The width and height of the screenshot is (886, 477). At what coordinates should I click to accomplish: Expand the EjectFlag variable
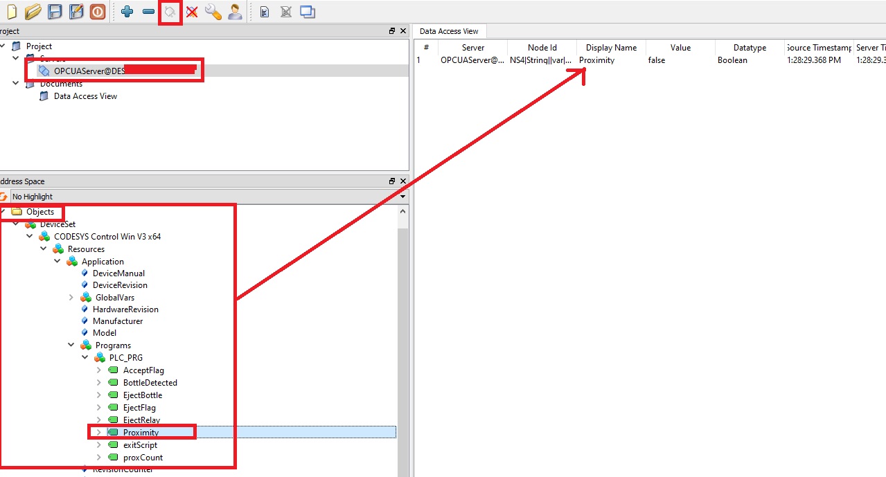pos(99,408)
